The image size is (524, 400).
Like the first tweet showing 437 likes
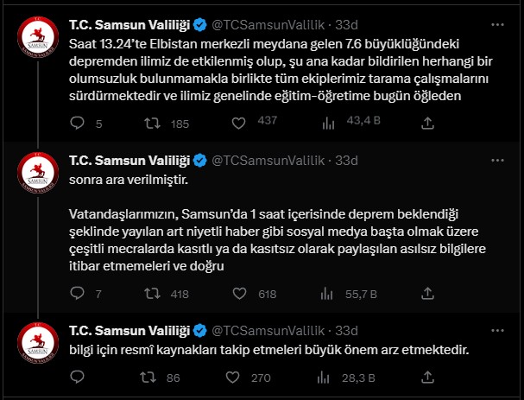(238, 123)
